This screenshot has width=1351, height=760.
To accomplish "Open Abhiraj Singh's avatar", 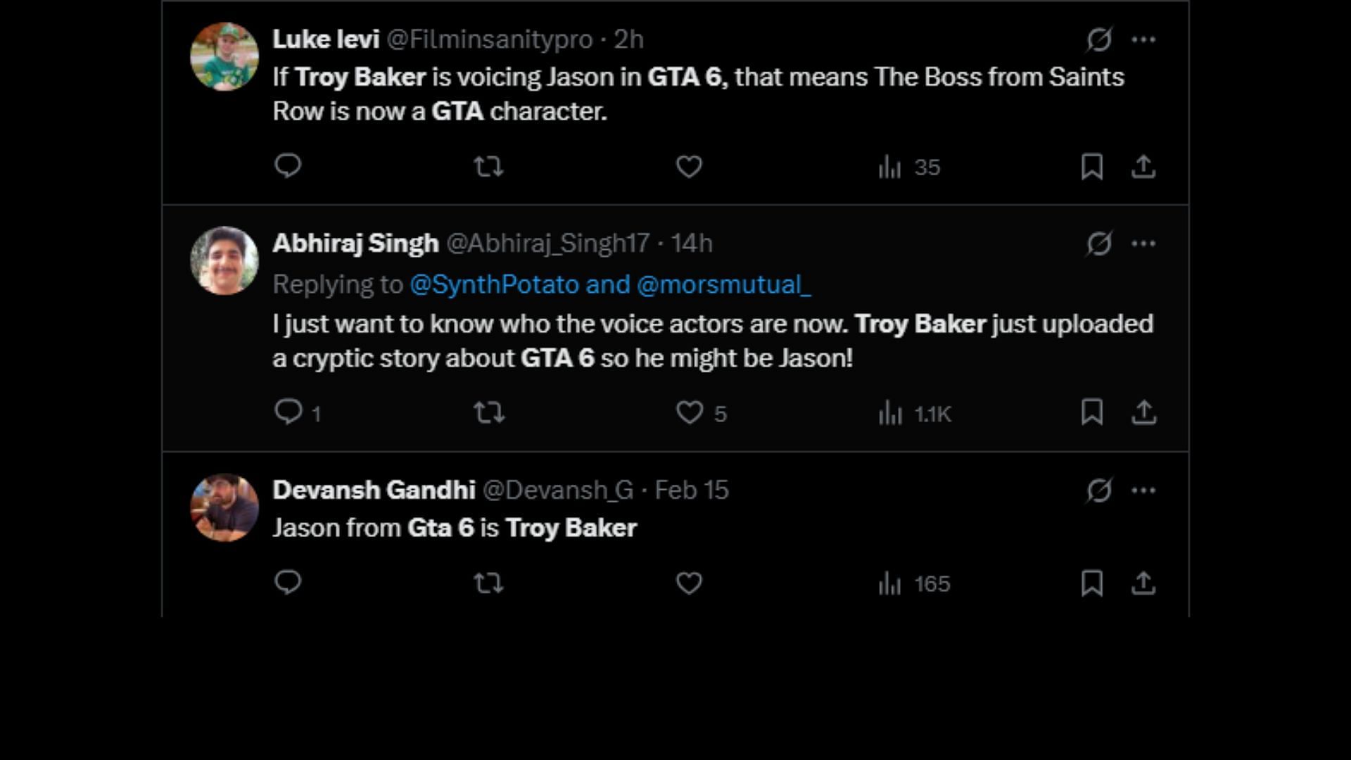I will [x=224, y=260].
